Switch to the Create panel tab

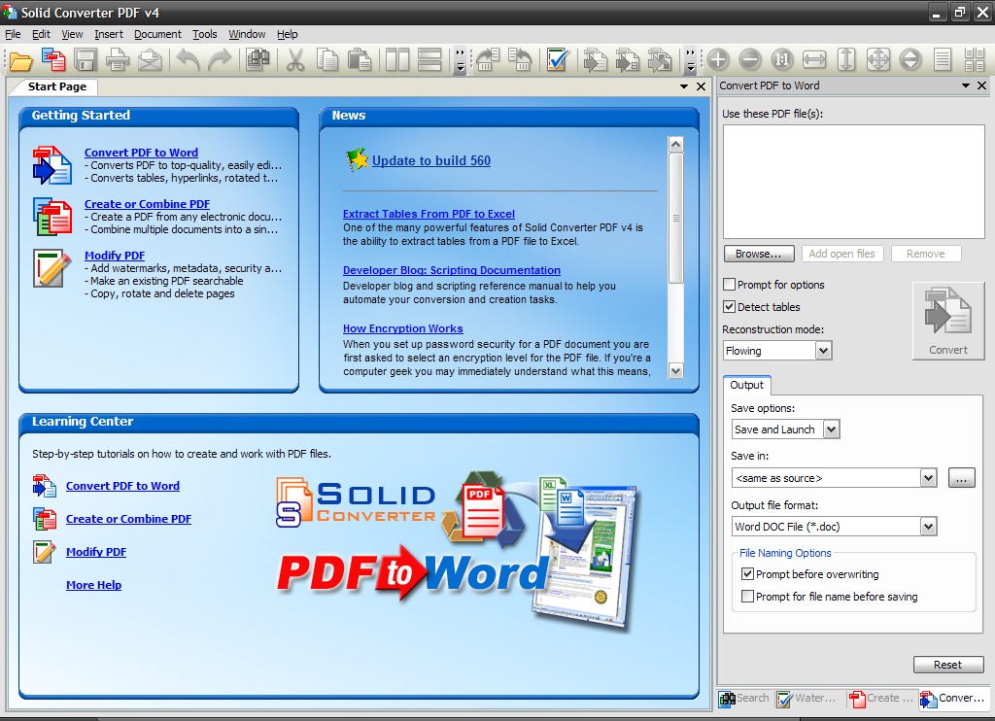coord(881,698)
